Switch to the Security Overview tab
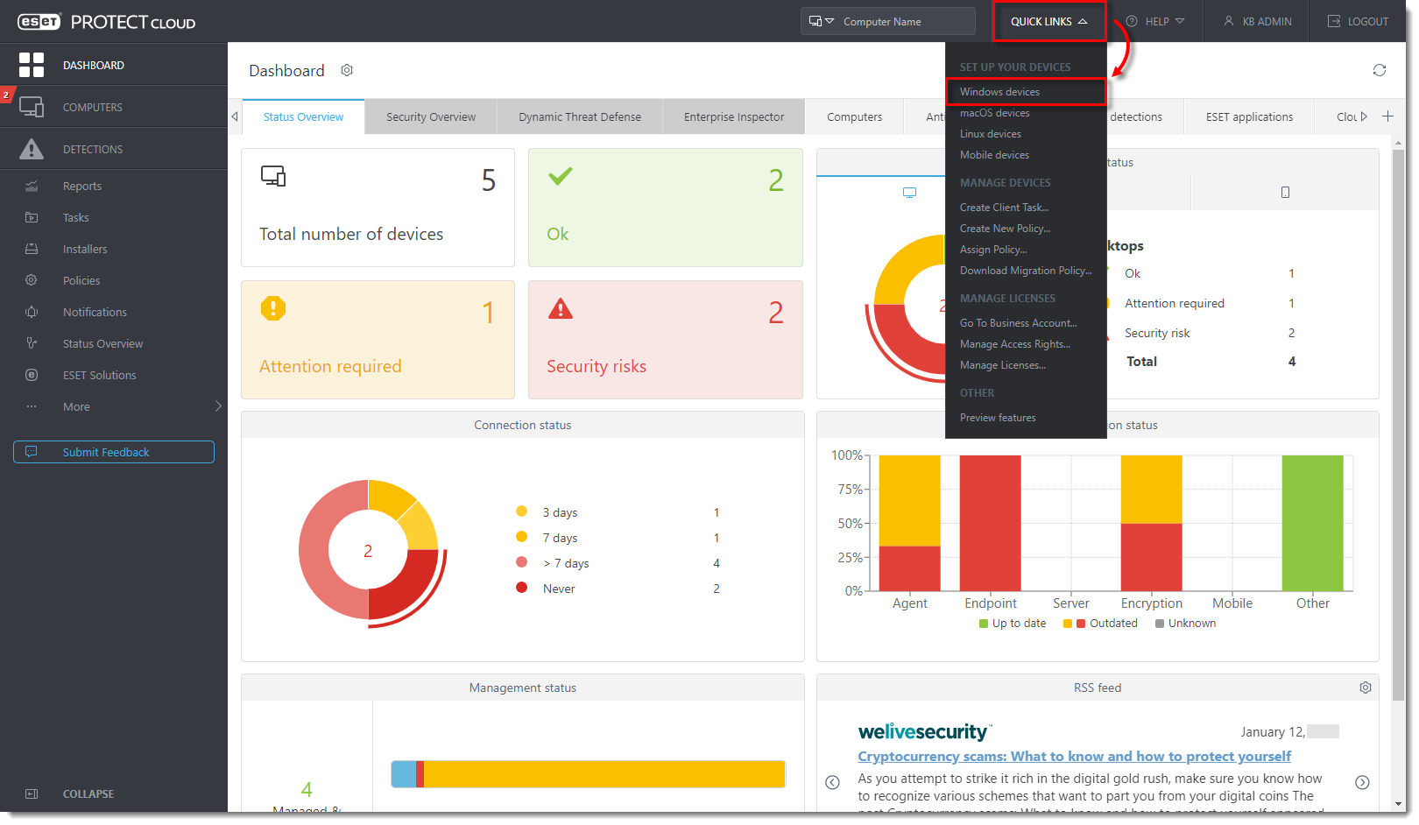Viewport: 1419px width, 825px height. coord(430,117)
